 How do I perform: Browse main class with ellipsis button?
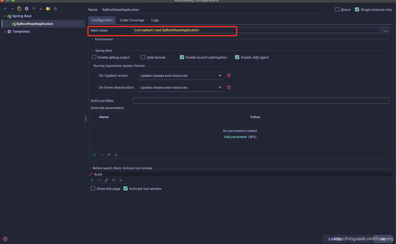[385, 30]
